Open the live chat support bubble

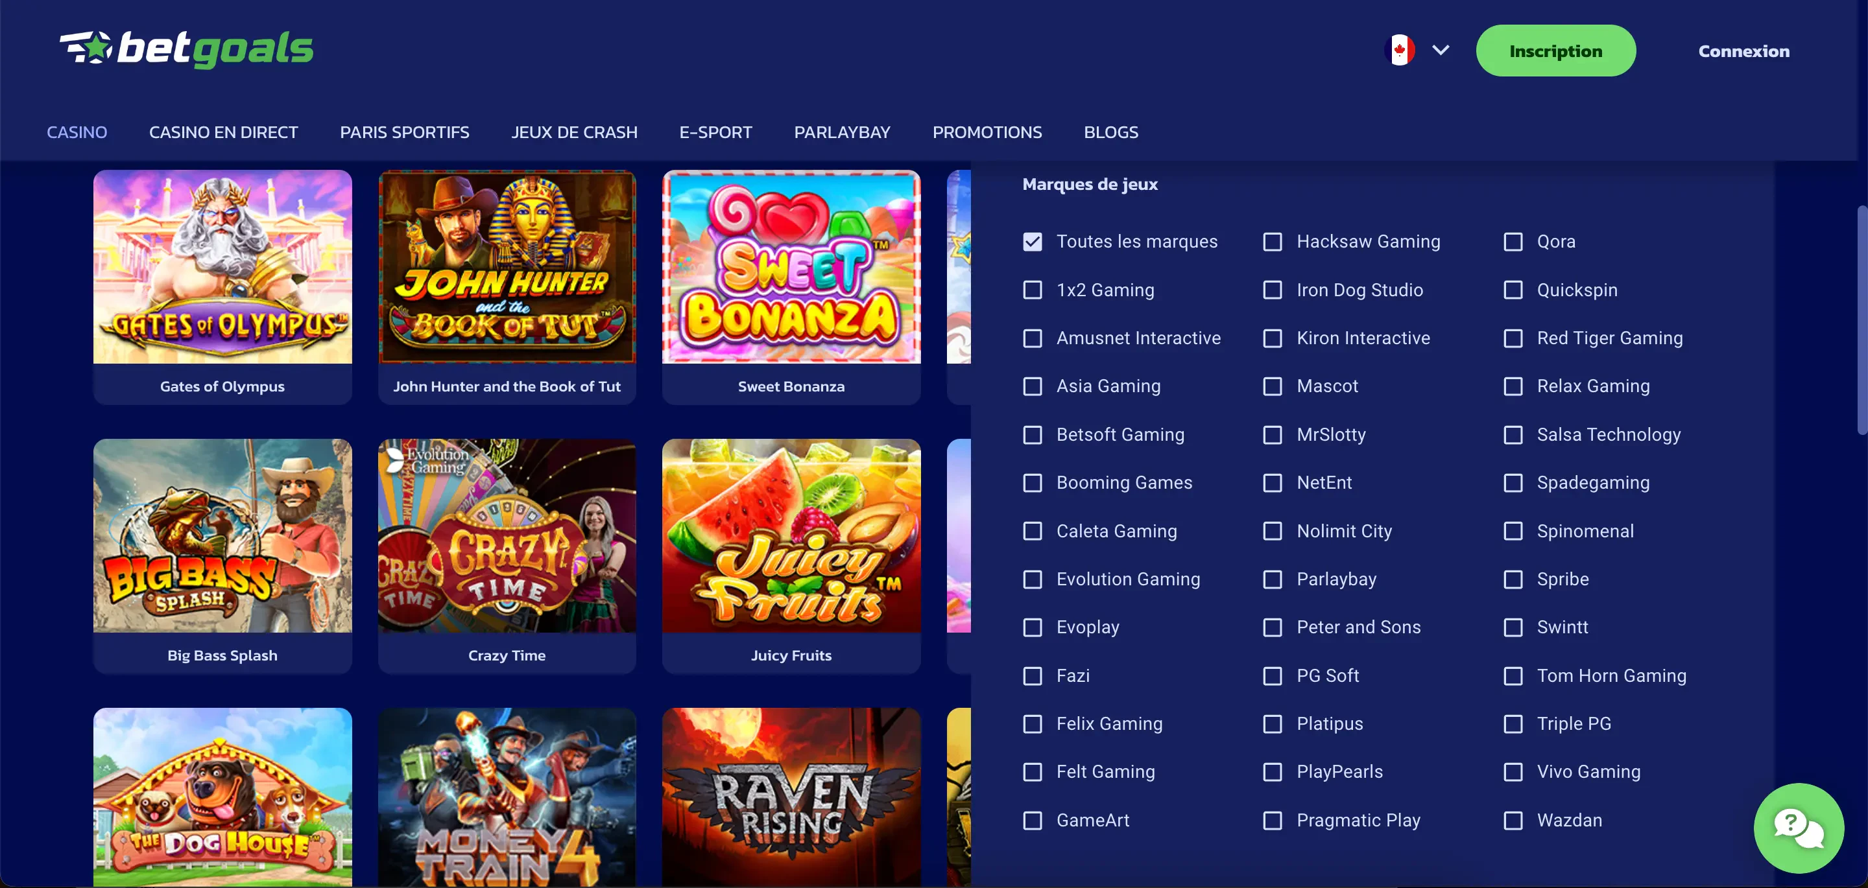[x=1799, y=828]
